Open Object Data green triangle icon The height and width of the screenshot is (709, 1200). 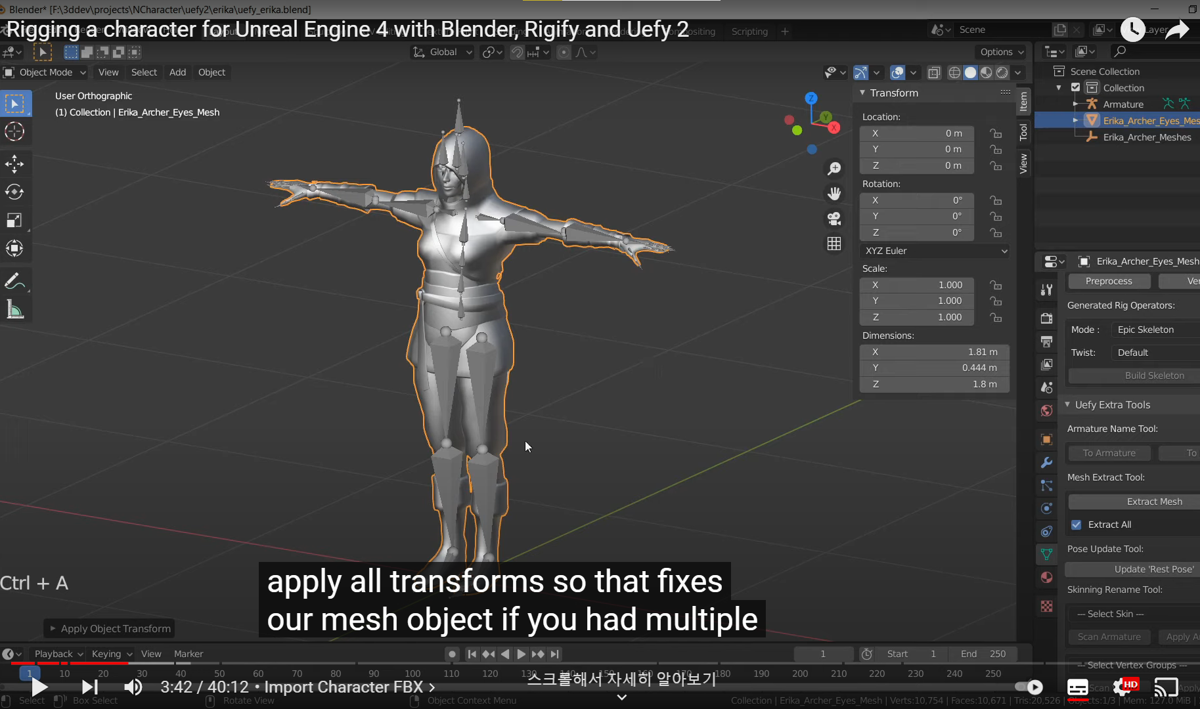pos(1047,554)
